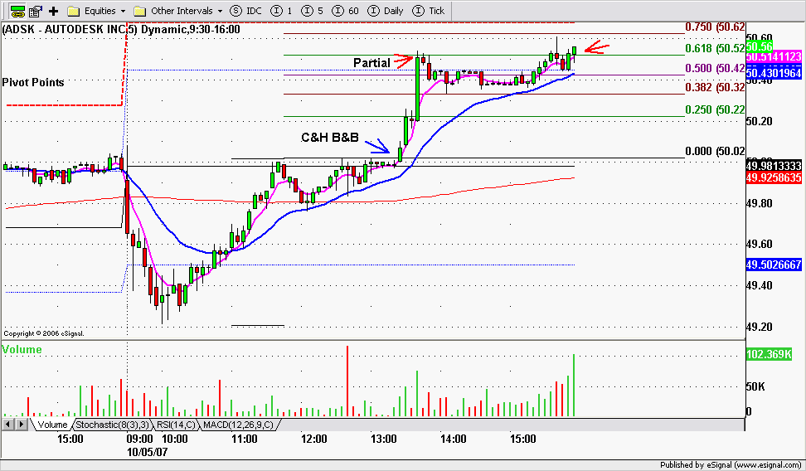The image size is (806, 471).
Task: Switch to the 1-minute interval
Action: point(281,11)
